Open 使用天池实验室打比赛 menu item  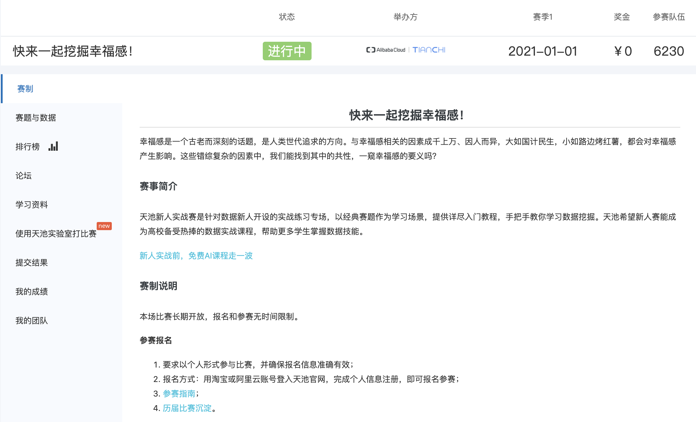(x=56, y=234)
